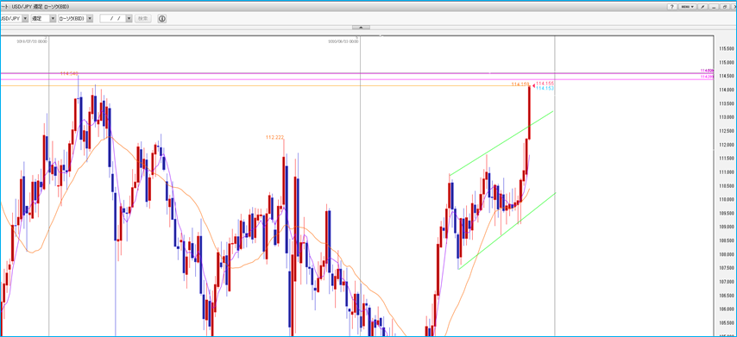Select the lower pink horizontal line
737x337 pixels.
[x=357, y=79]
